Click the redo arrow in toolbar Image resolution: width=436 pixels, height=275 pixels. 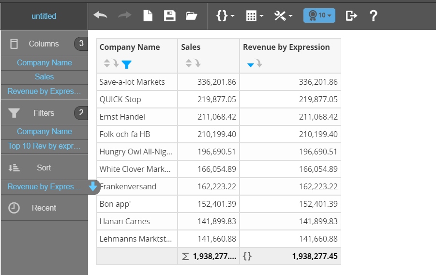[124, 15]
